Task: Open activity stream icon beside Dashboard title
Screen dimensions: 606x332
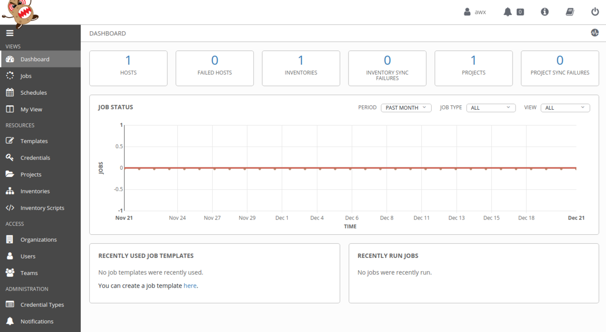Action: [x=594, y=33]
